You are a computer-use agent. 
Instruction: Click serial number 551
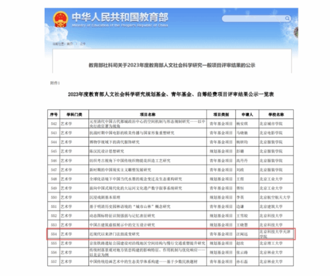[x=54, y=207]
